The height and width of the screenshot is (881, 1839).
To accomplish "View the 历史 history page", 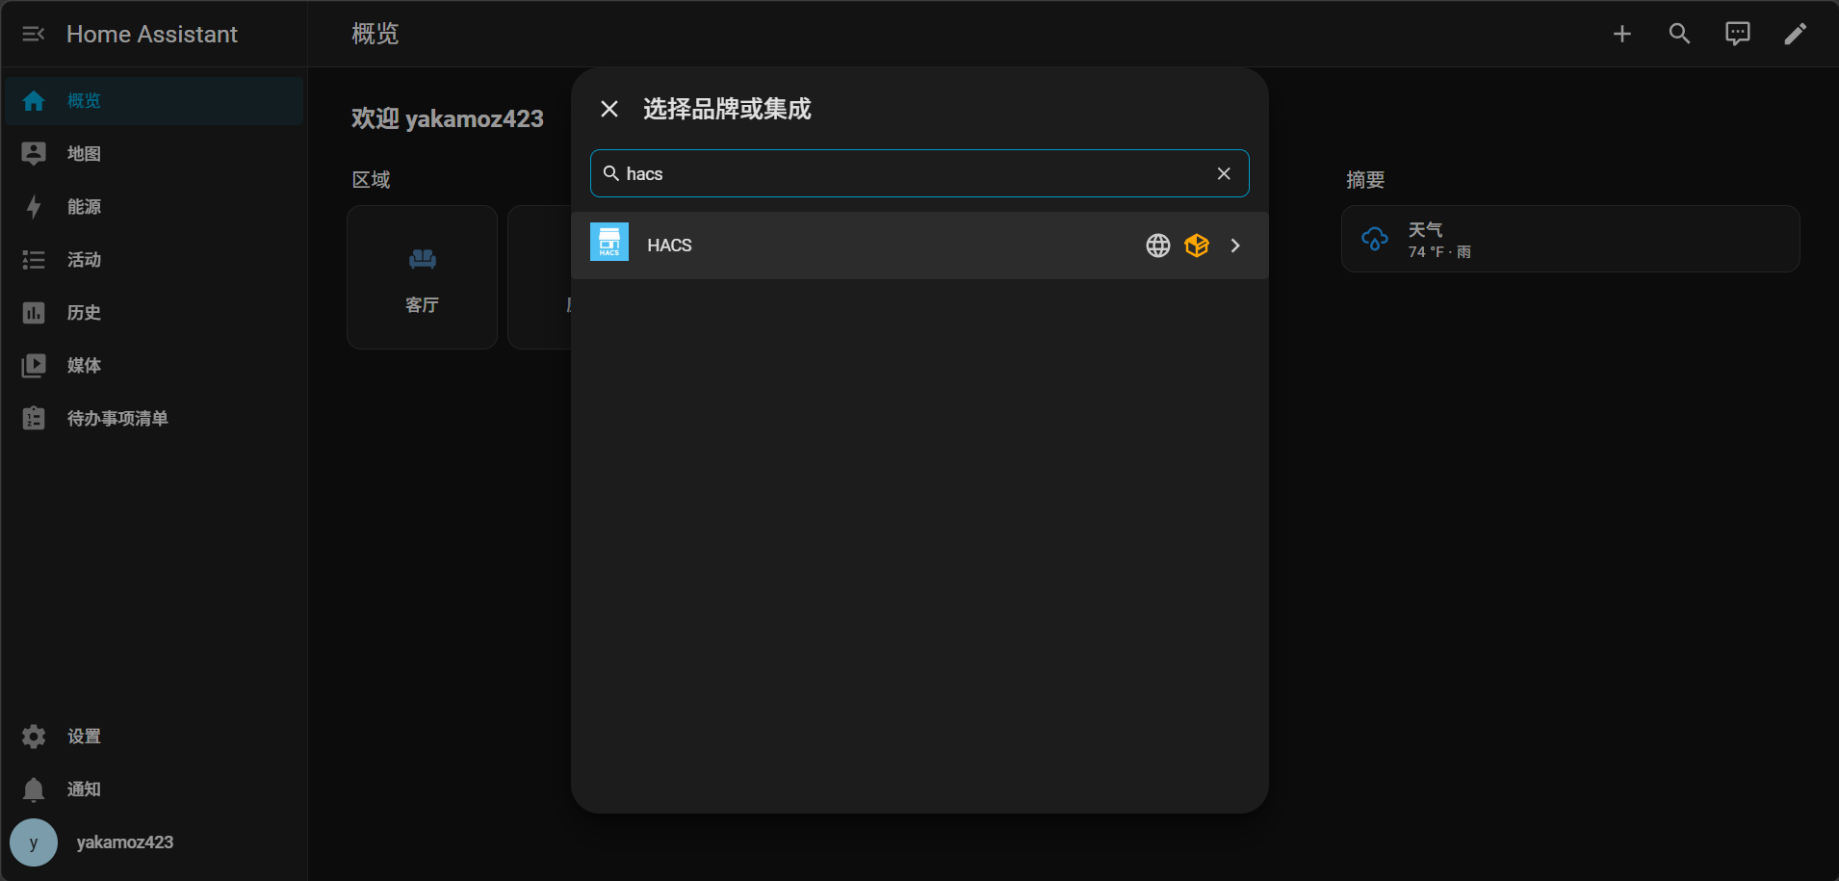I will coord(154,313).
